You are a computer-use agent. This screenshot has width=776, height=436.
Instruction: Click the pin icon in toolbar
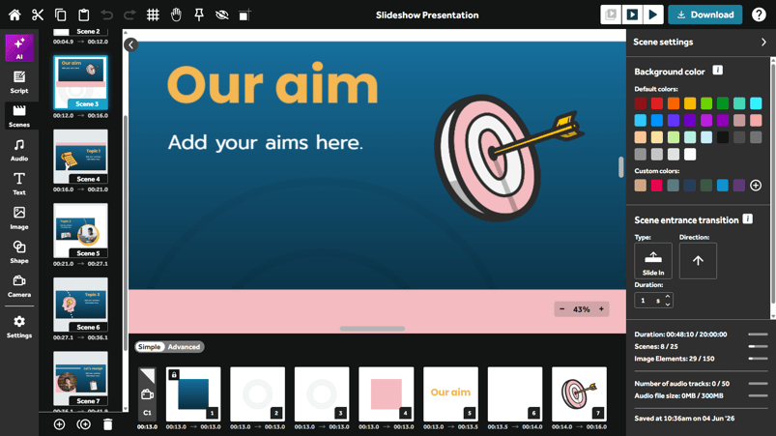click(x=199, y=15)
